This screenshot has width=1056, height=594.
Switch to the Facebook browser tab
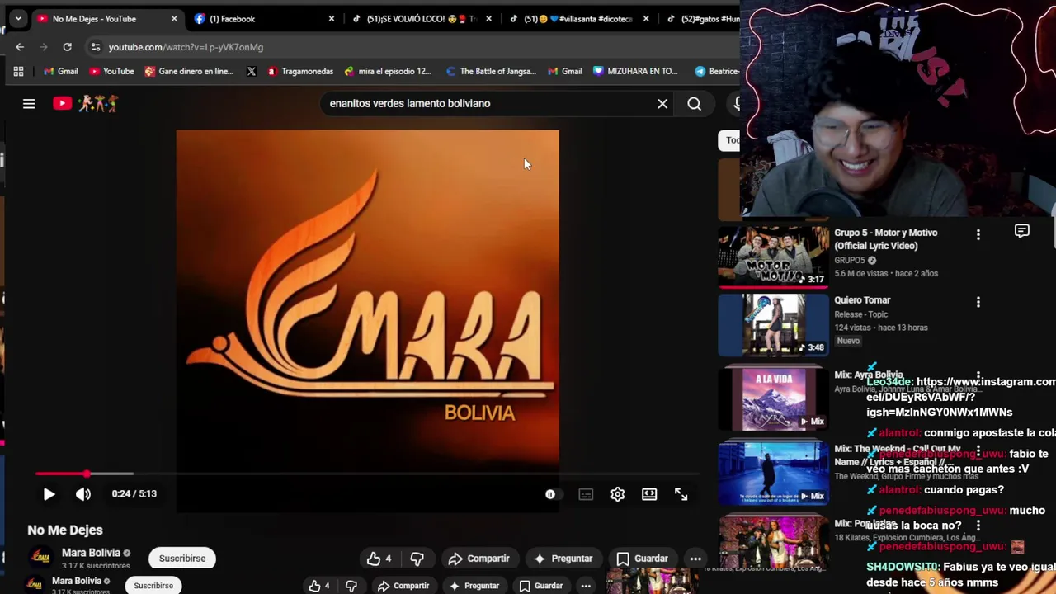point(232,19)
